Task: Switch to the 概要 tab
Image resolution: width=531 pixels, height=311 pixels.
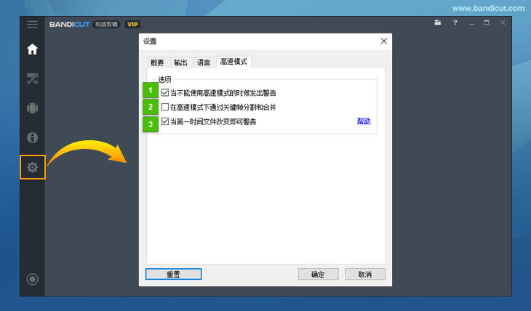Action: pos(157,62)
